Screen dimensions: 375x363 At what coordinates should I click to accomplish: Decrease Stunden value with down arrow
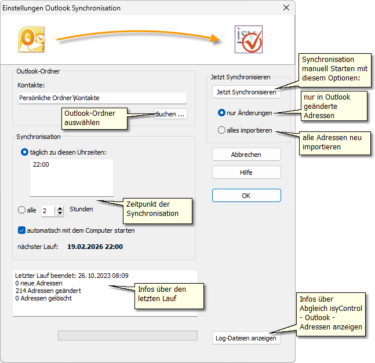coord(60,214)
